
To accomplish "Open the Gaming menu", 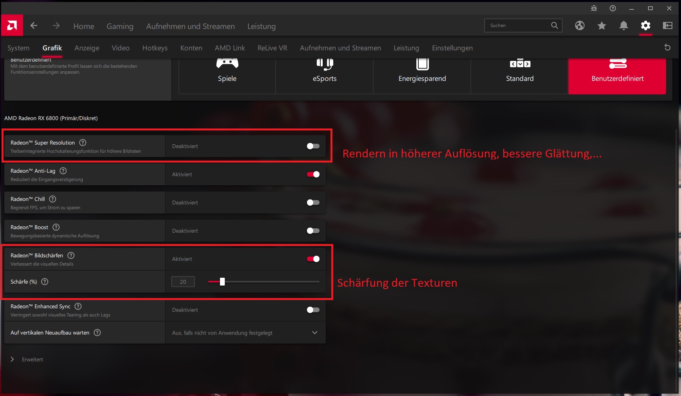I will coord(120,26).
